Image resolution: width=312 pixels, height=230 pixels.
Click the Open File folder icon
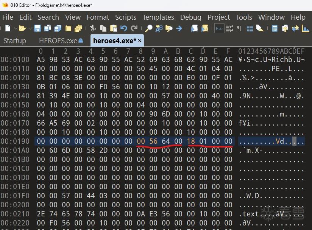click(x=22, y=28)
